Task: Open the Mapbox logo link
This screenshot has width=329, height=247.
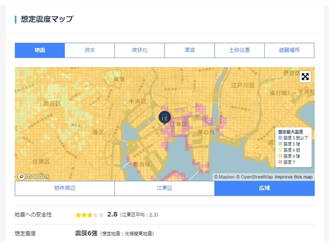Action: point(33,176)
